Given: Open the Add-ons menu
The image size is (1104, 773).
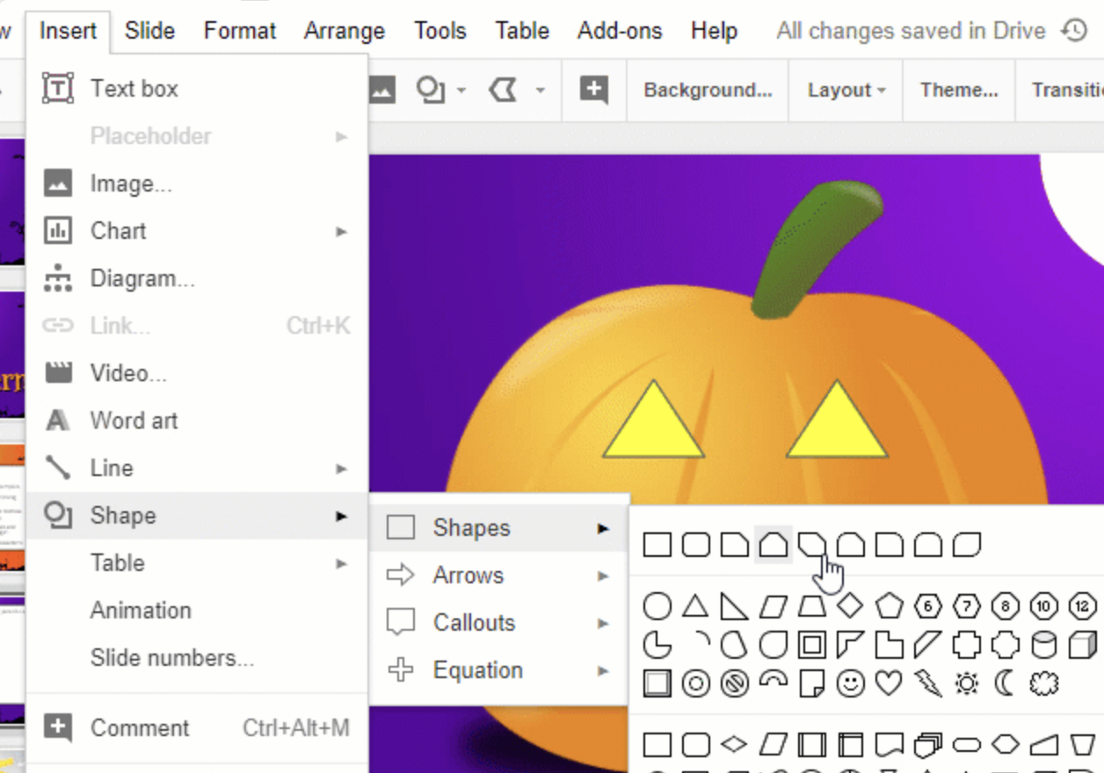Looking at the screenshot, I should [x=620, y=31].
